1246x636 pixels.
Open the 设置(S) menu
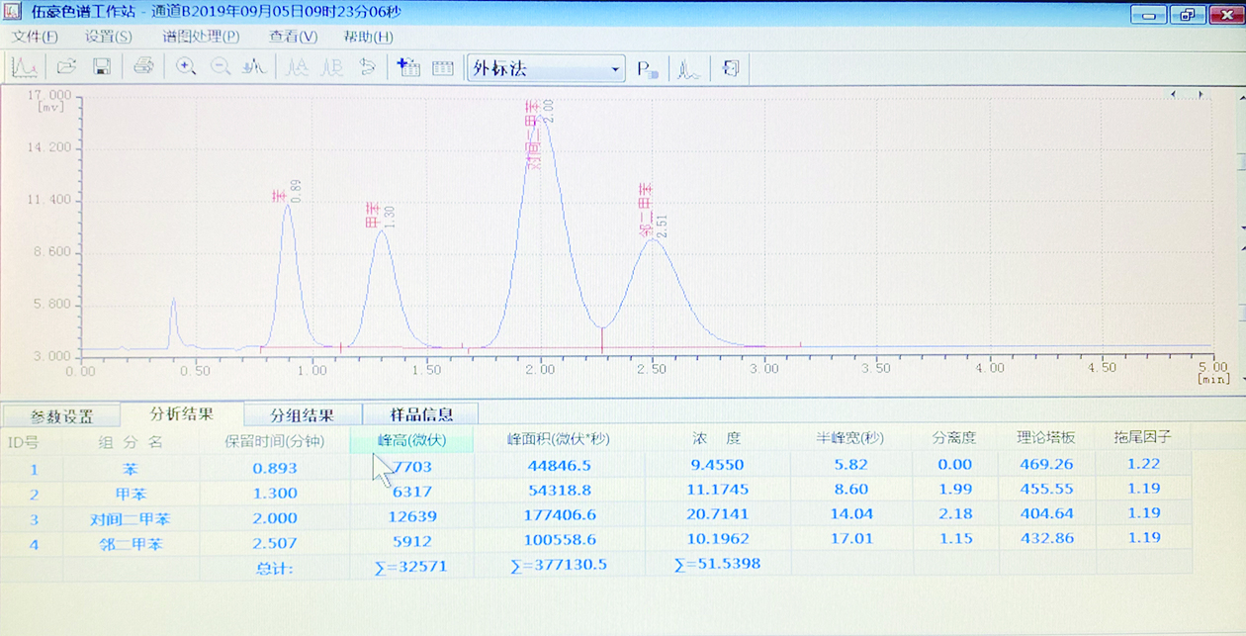click(x=108, y=37)
